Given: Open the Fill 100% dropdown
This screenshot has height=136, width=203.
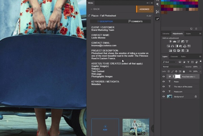Looking at the screenshot, I should [x=200, y=71].
